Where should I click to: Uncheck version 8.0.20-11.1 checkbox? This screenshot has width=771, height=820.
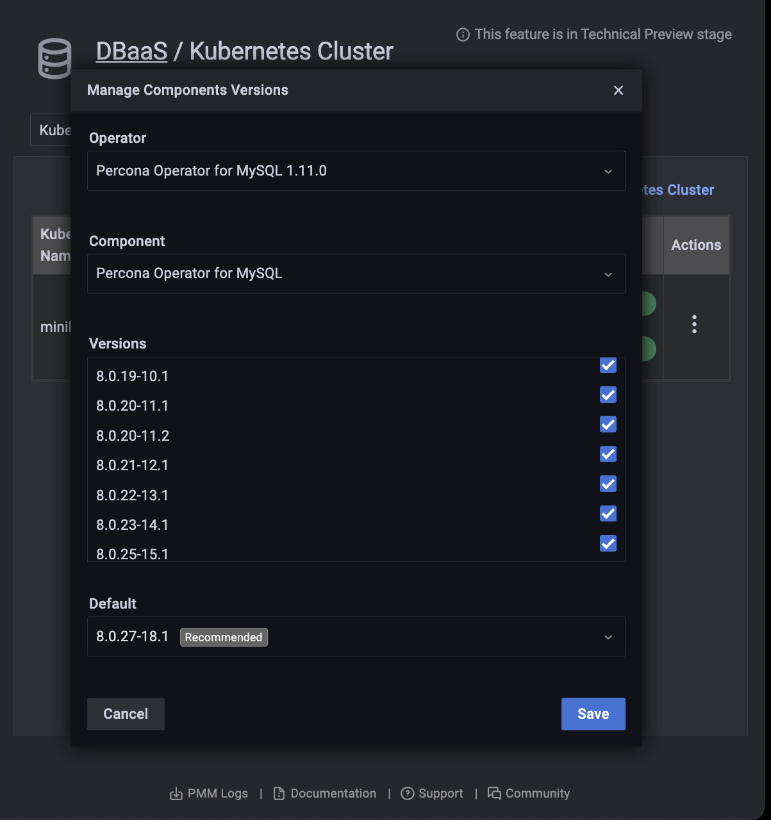(x=608, y=395)
